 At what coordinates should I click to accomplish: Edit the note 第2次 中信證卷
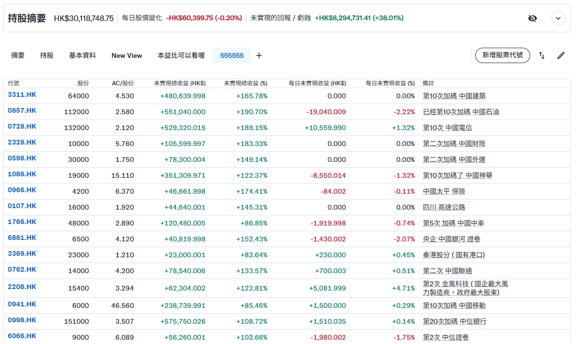click(446, 337)
